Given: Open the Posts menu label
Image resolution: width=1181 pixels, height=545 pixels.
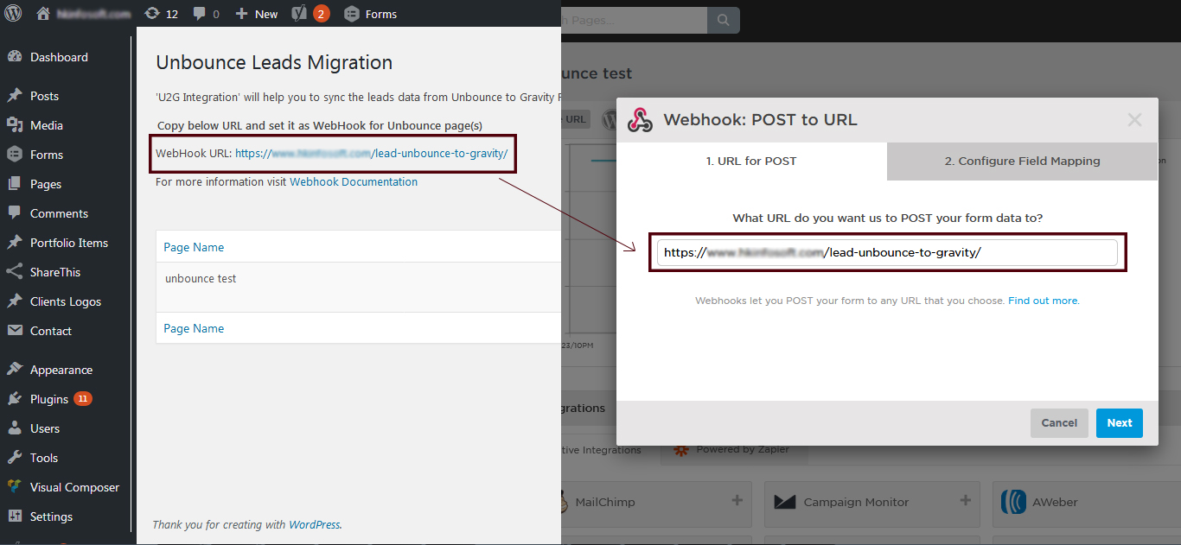Looking at the screenshot, I should 44,96.
